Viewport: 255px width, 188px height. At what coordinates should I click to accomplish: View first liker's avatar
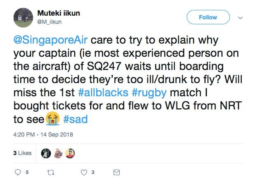click(x=47, y=153)
